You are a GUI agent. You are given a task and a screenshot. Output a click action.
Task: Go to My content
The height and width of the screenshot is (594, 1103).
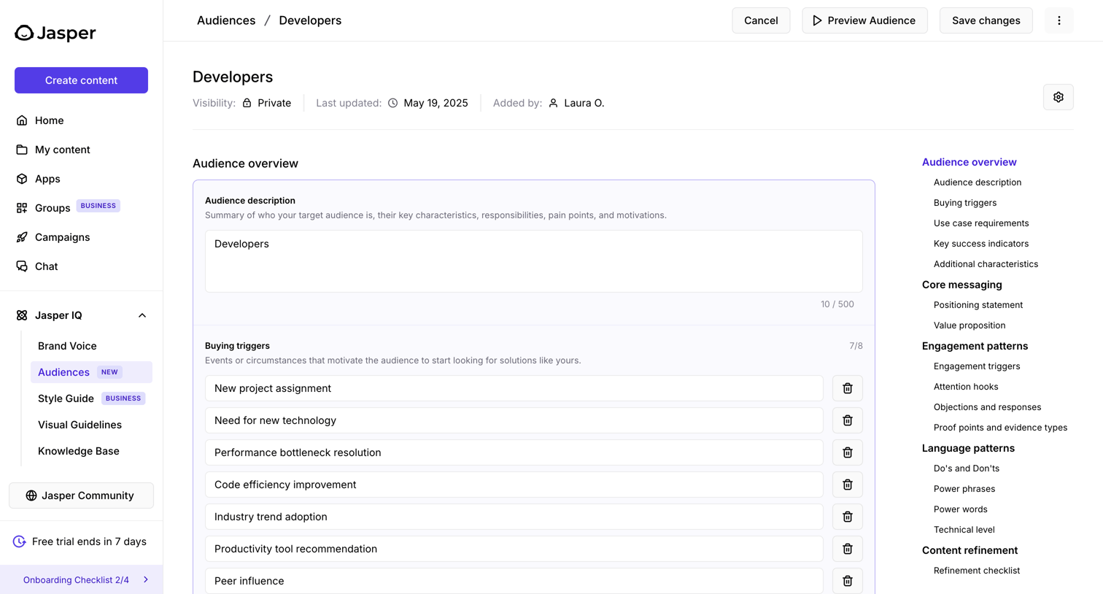click(63, 150)
